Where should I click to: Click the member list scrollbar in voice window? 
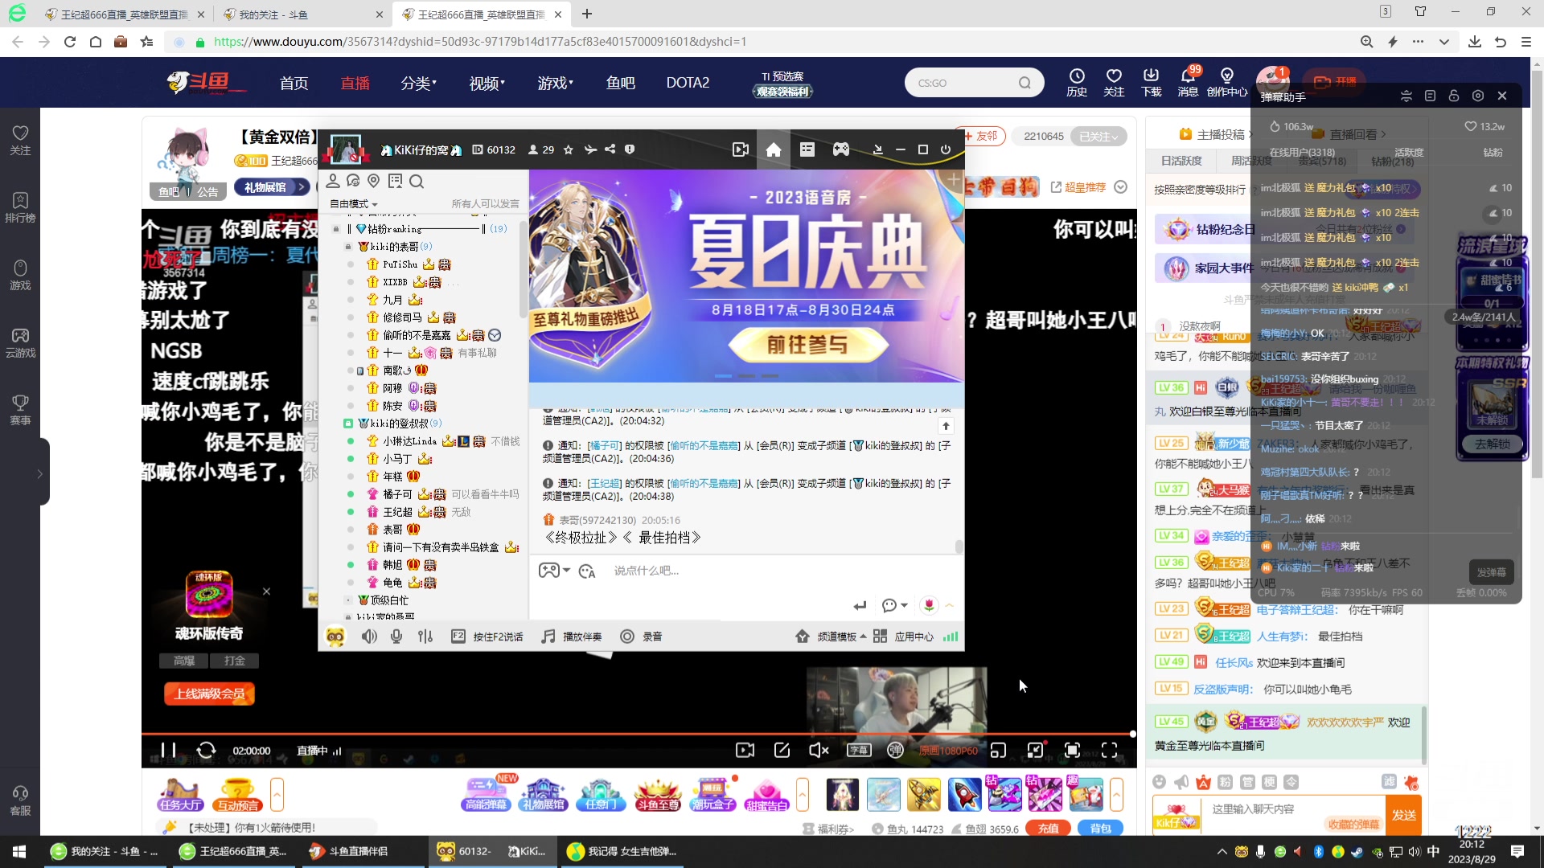(523, 269)
